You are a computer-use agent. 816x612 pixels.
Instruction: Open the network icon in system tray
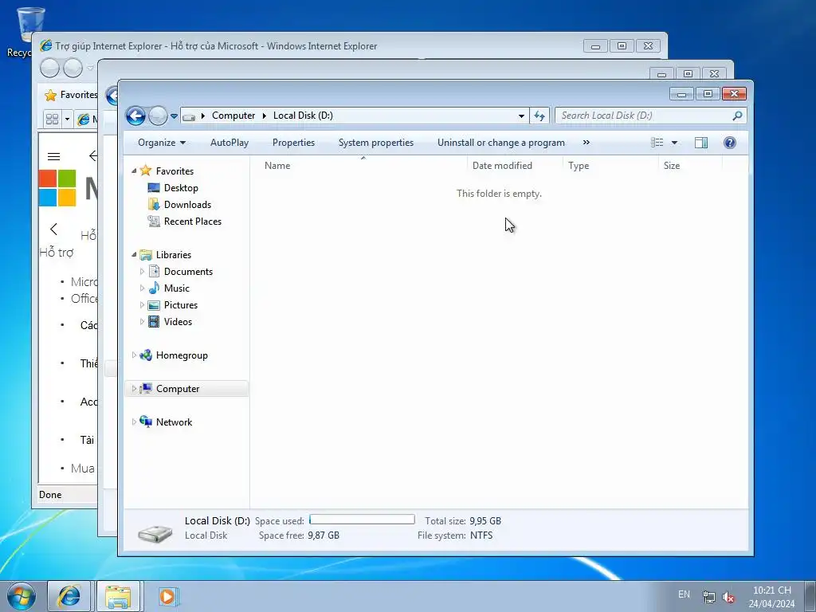(708, 597)
